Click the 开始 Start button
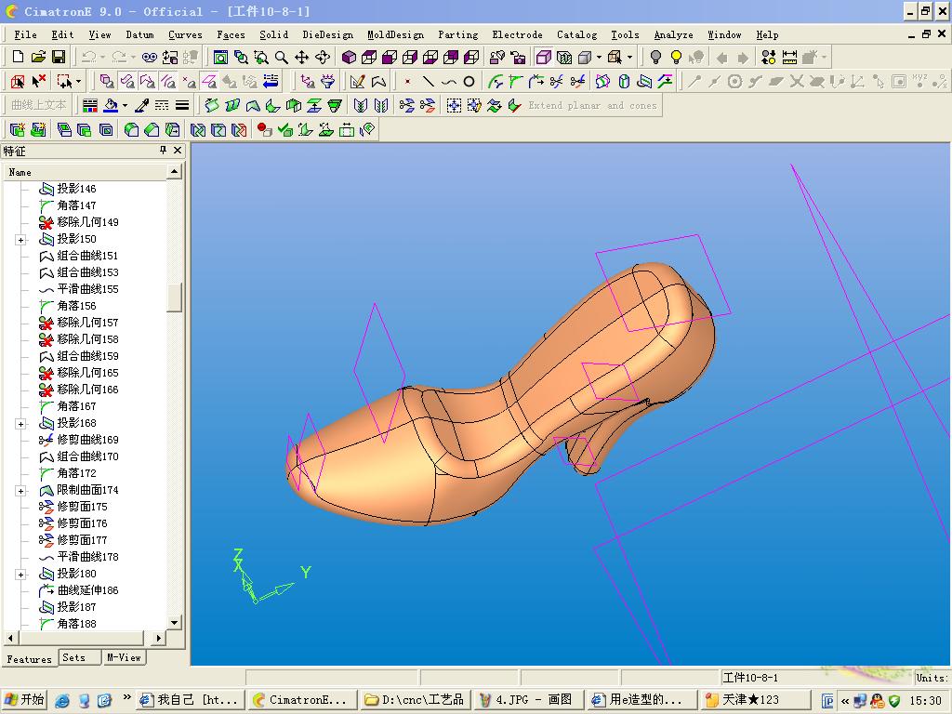The height and width of the screenshot is (714, 952). [x=24, y=700]
